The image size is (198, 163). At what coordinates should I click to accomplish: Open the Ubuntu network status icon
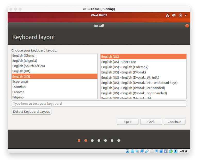click(x=167, y=15)
